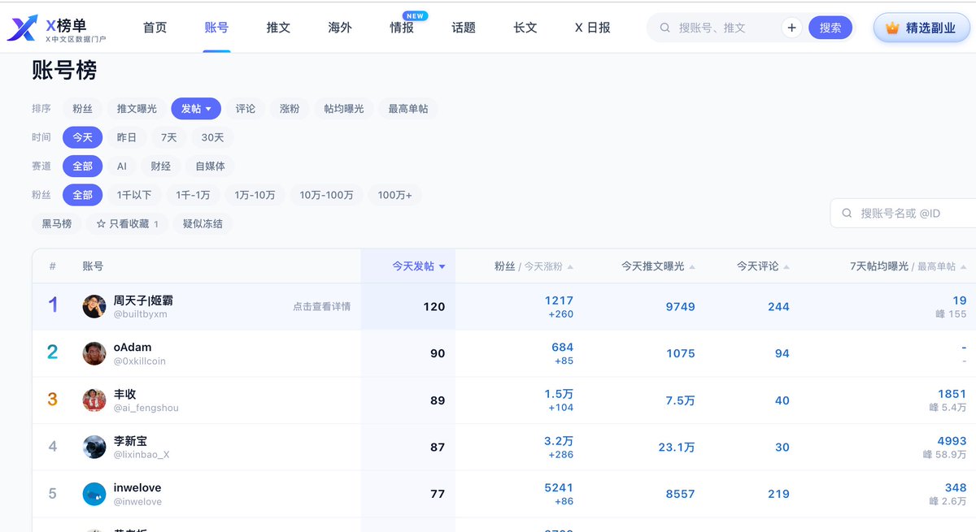This screenshot has height=532, width=976.
Task: Toggle 疑似冻结 filter
Action: click(x=203, y=223)
